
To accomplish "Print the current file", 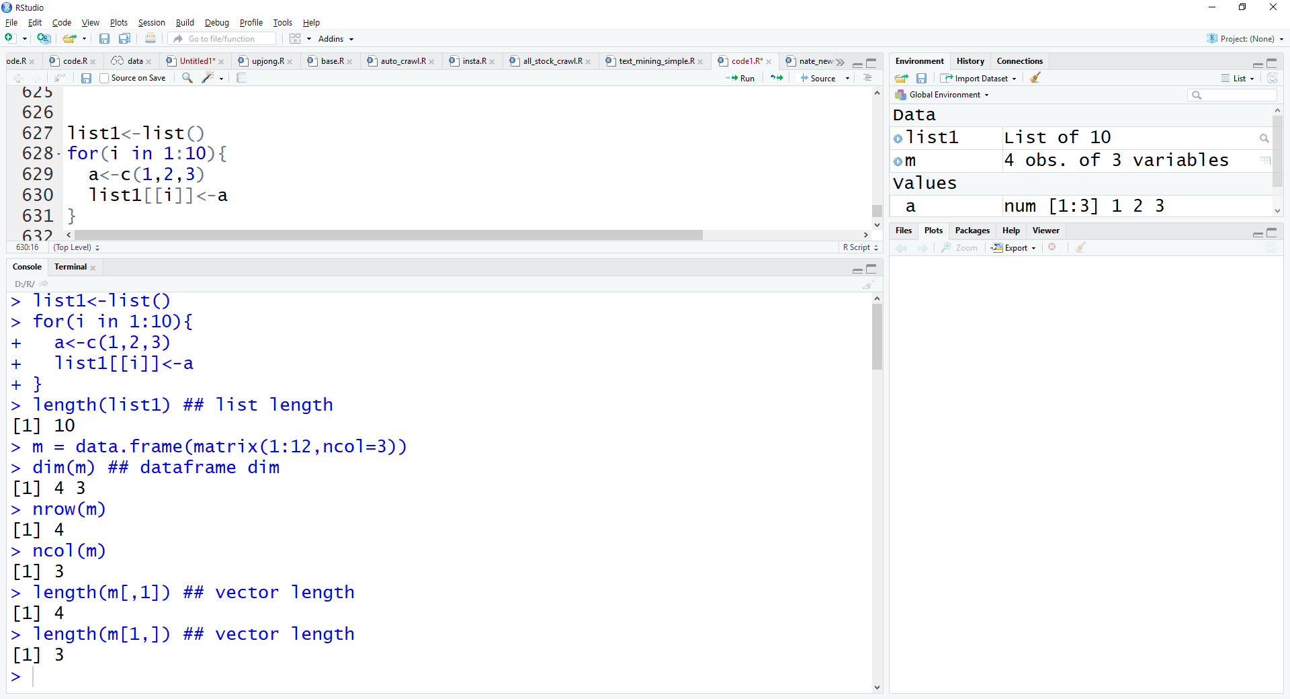I will tap(150, 39).
